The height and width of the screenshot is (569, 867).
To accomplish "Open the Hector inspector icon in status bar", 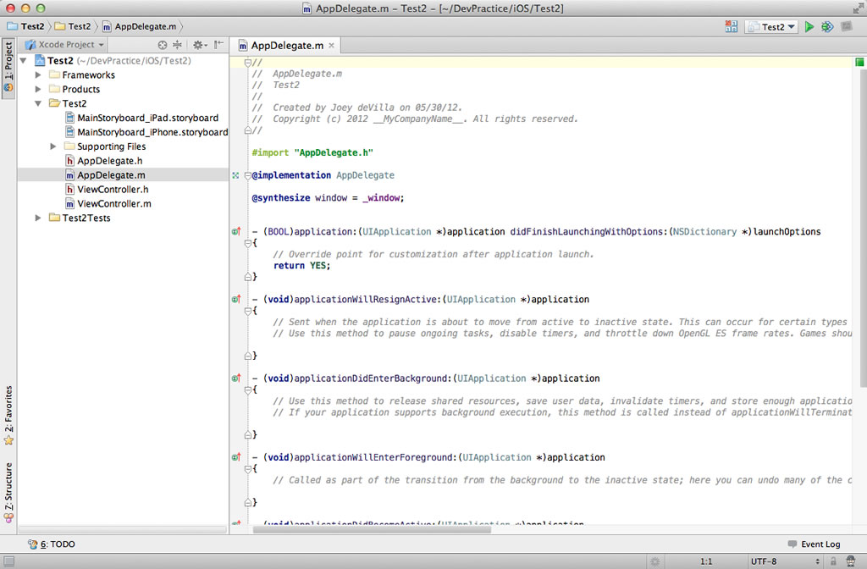I will [x=850, y=561].
